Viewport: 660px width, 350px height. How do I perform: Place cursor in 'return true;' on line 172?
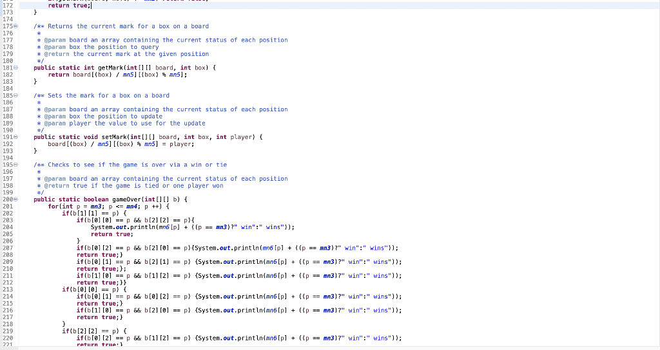pos(70,5)
